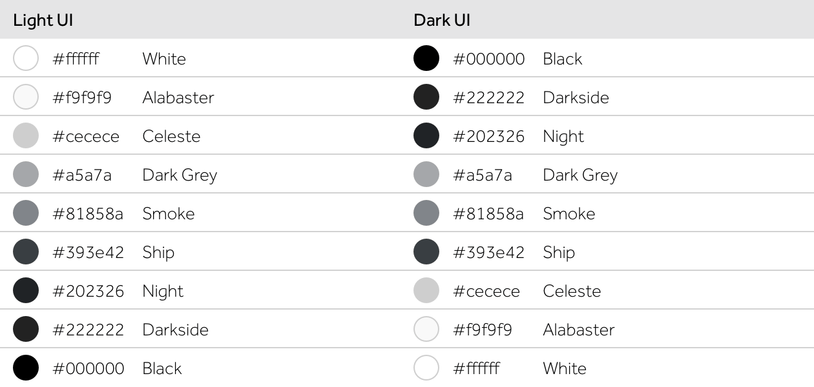Select the Smoke swatch in Light UI column

click(x=26, y=213)
